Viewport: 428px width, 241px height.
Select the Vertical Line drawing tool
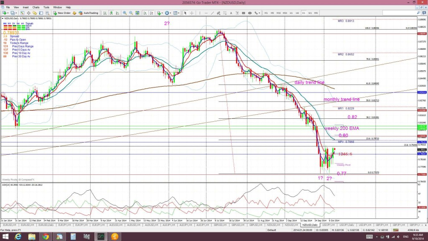[x=200, y=13]
